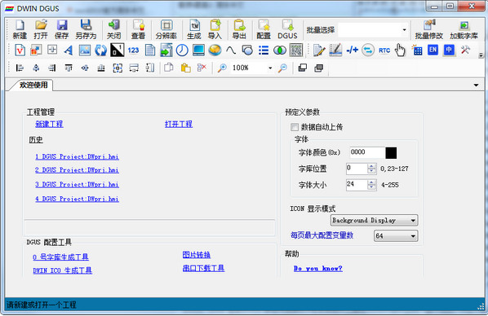Enable the 数据自动上传 checkbox
The image size is (488, 316).
pos(294,127)
